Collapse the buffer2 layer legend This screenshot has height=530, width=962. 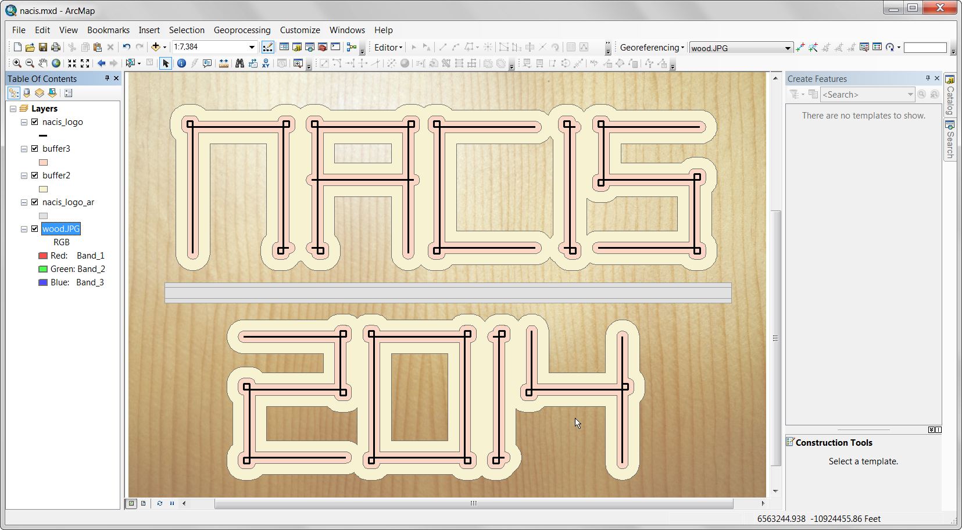(24, 176)
